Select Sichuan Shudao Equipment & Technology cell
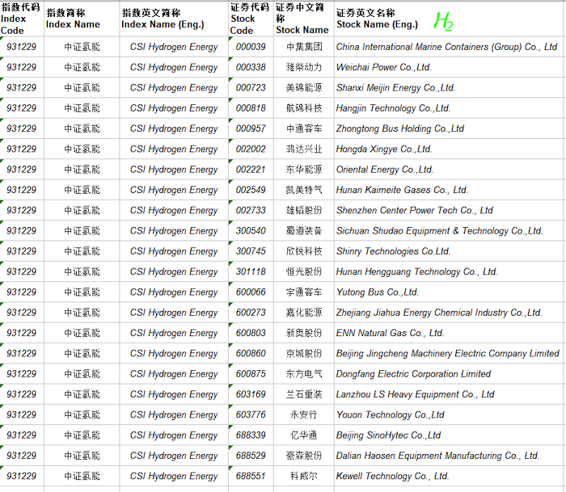Image resolution: width=566 pixels, height=492 pixels. [x=450, y=230]
